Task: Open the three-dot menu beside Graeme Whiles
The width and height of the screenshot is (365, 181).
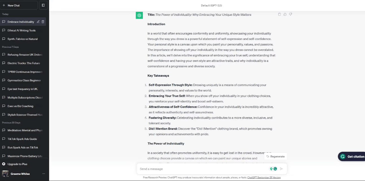Action: click(43, 174)
